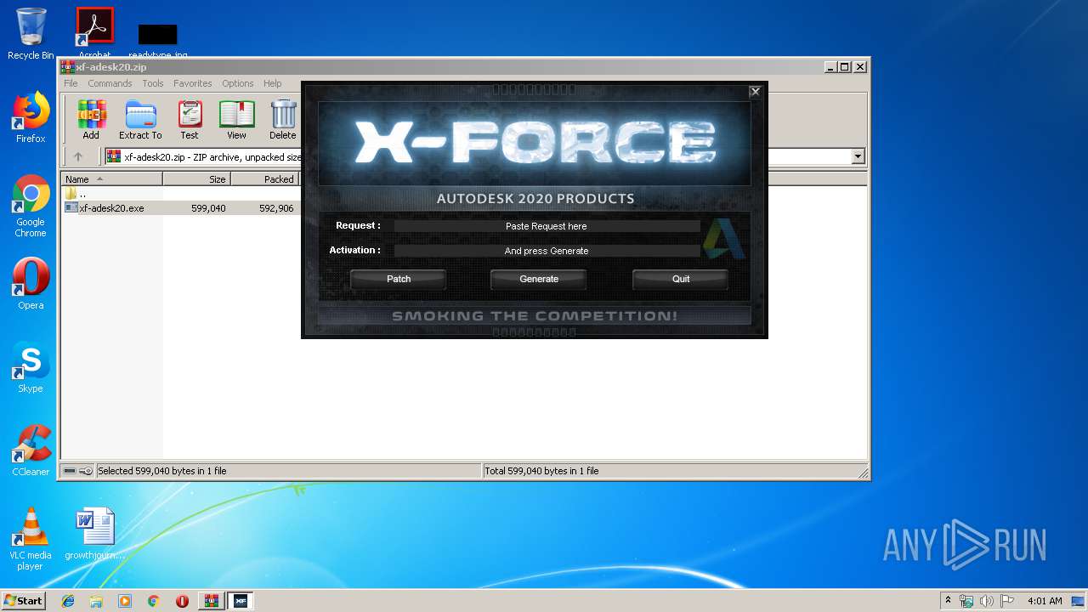The height and width of the screenshot is (612, 1088).
Task: Open the Help menu
Action: pos(272,83)
